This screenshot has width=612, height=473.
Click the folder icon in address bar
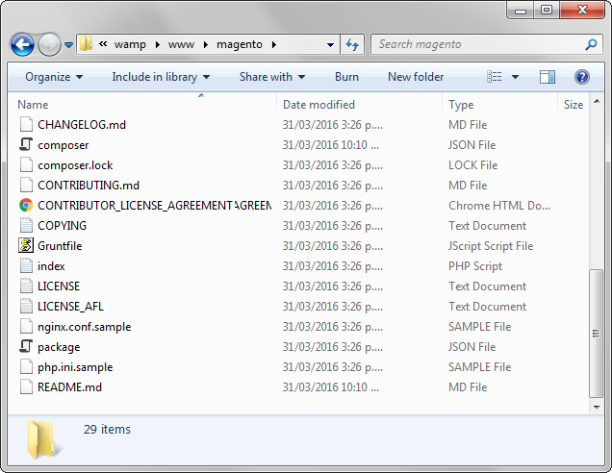pyautogui.click(x=86, y=44)
